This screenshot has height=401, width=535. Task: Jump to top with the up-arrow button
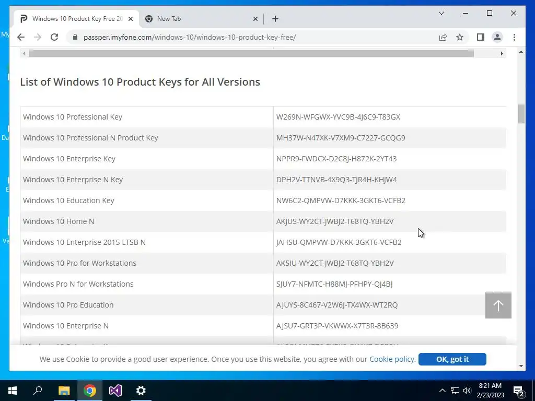click(498, 305)
